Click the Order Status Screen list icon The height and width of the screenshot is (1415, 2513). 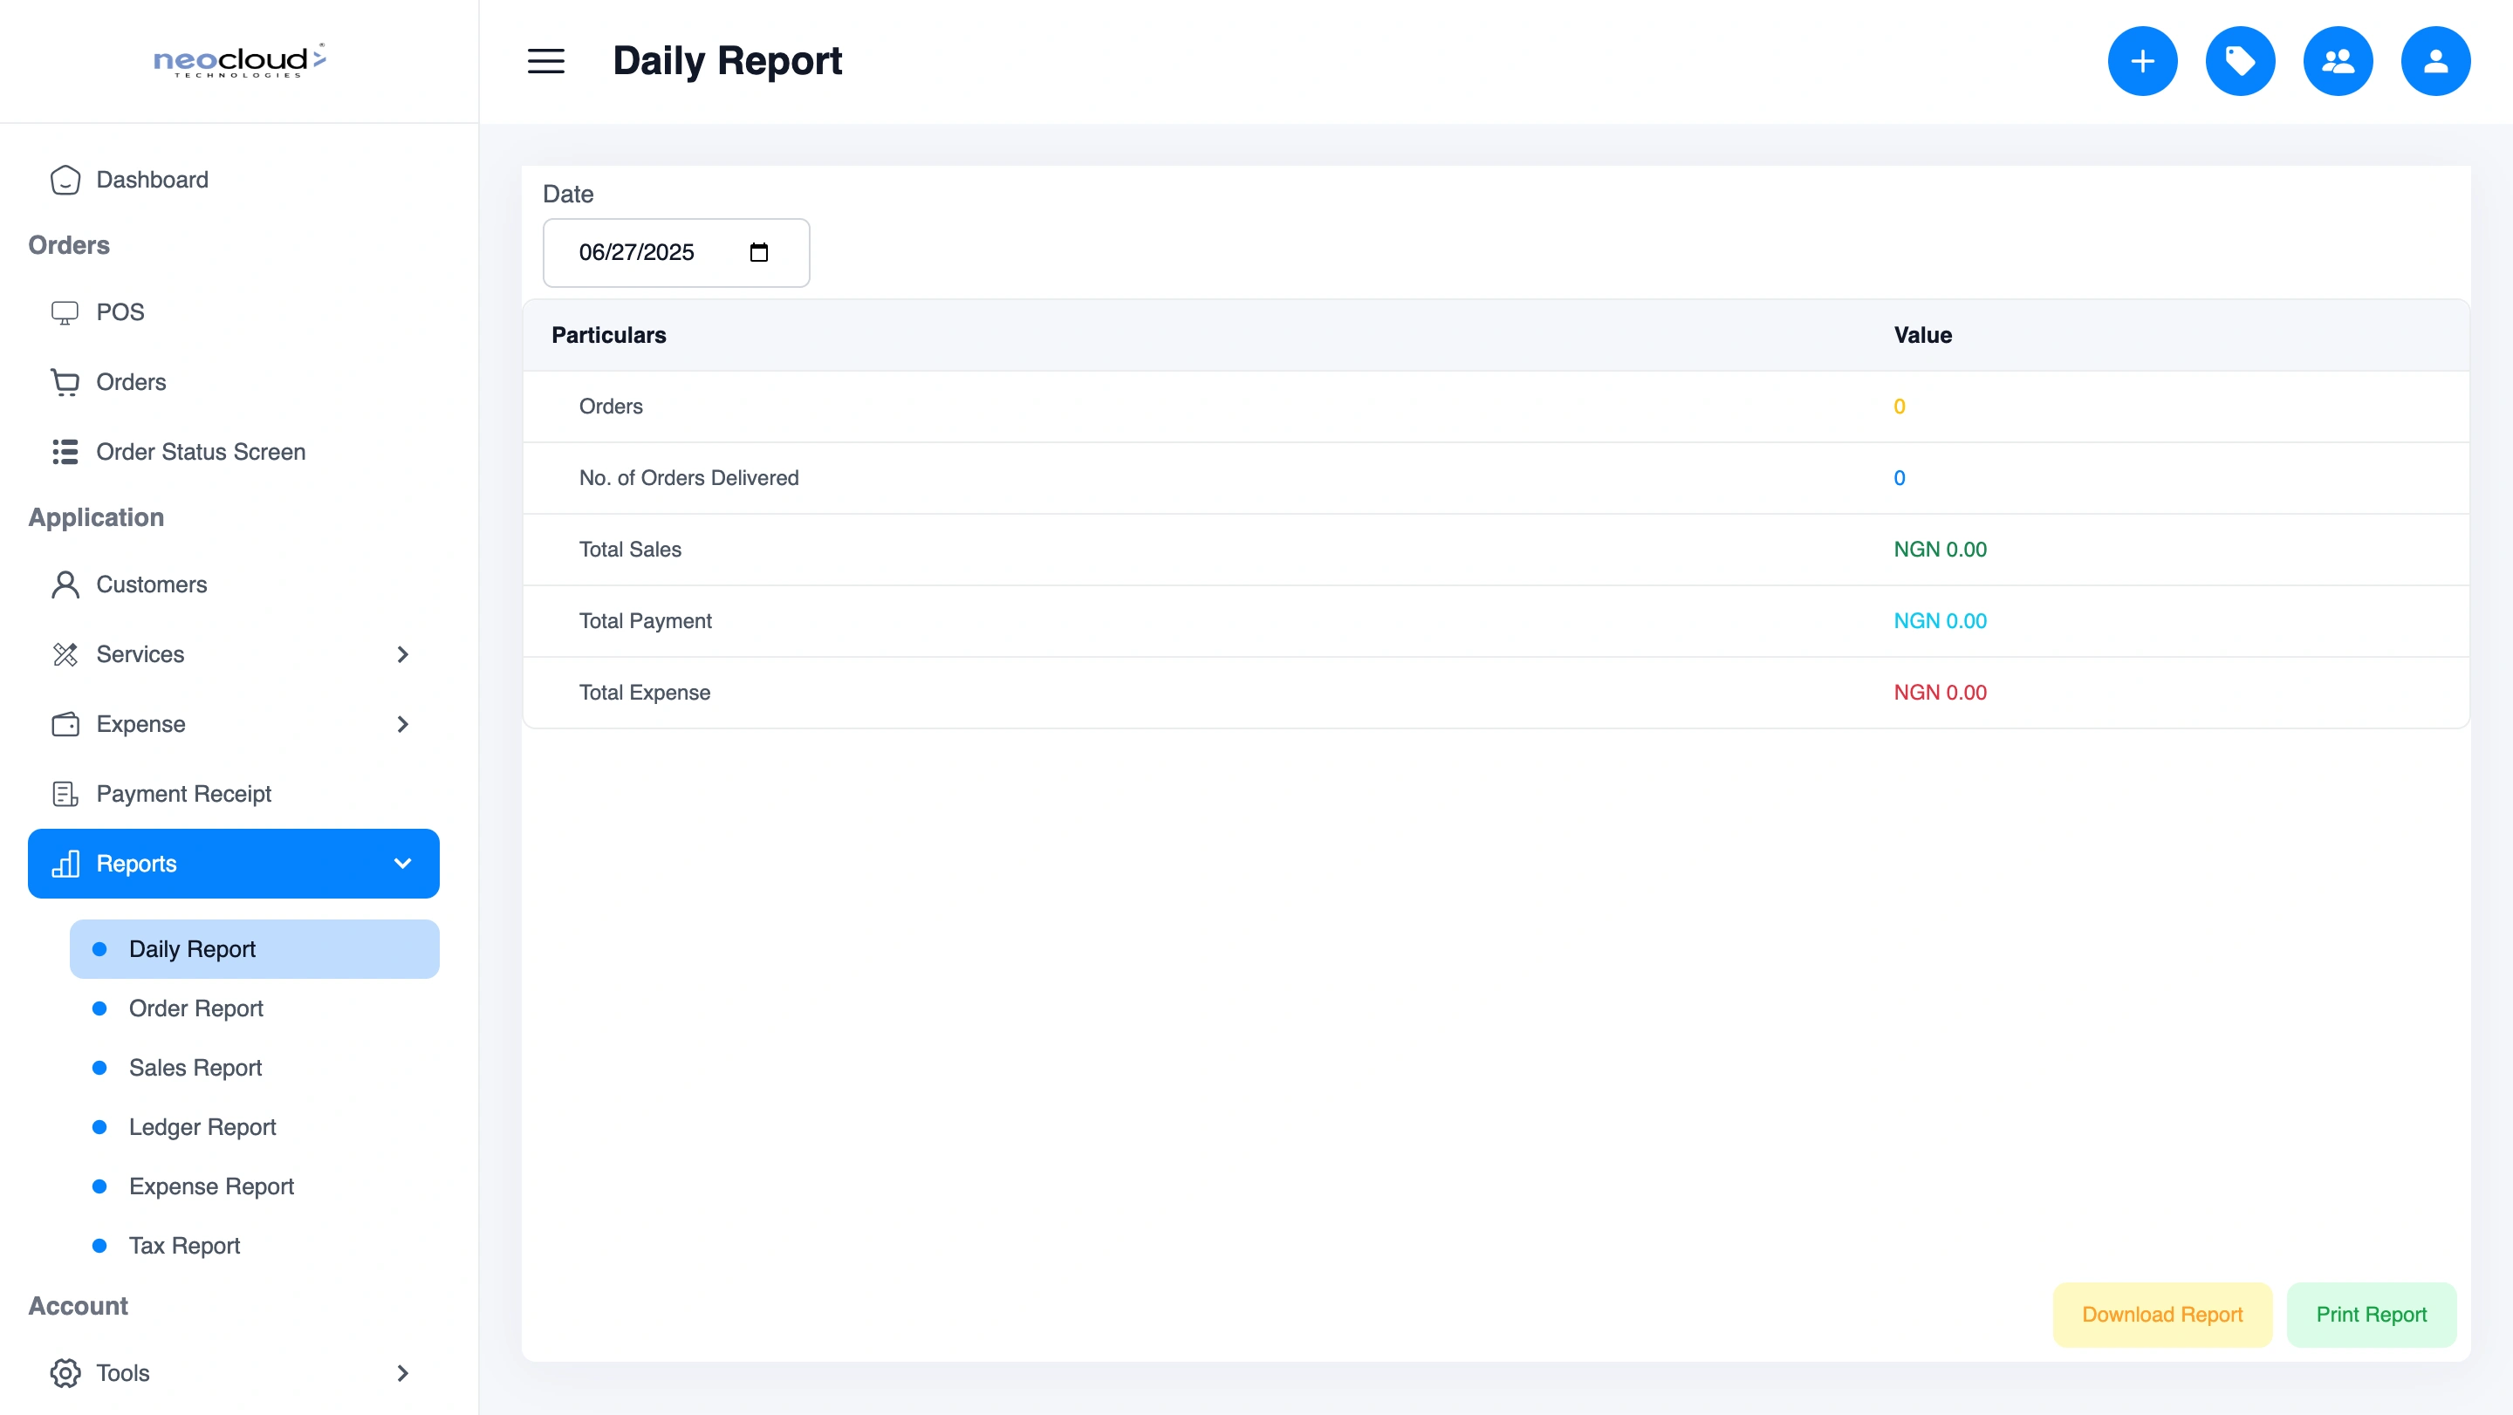(65, 452)
